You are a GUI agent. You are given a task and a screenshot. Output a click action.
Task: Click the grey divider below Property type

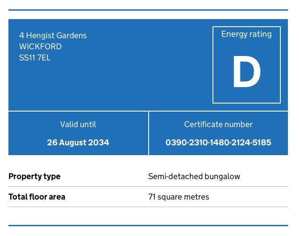coord(148,187)
